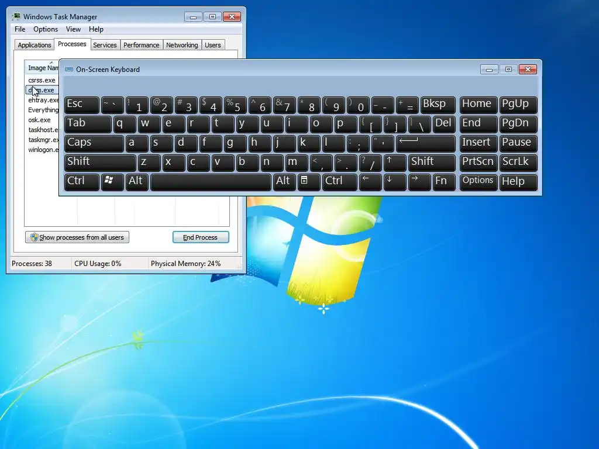Hit the Tab key on keyboard
Viewport: 599px width, 449px height.
[x=88, y=124]
